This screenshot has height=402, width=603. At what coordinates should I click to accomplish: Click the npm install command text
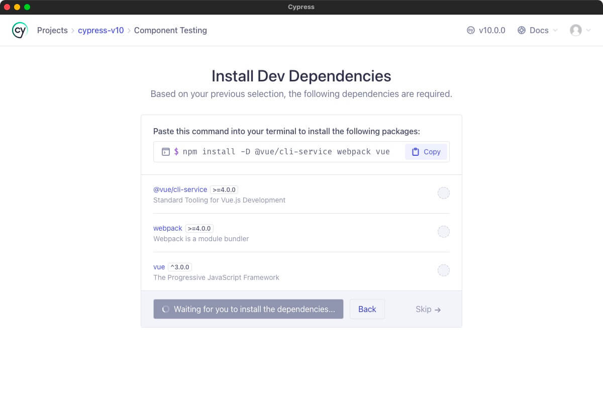(x=286, y=152)
